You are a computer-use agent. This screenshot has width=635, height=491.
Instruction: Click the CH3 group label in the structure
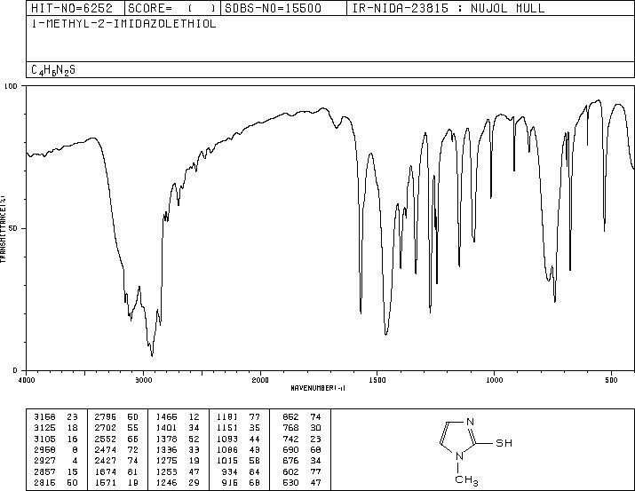466,480
